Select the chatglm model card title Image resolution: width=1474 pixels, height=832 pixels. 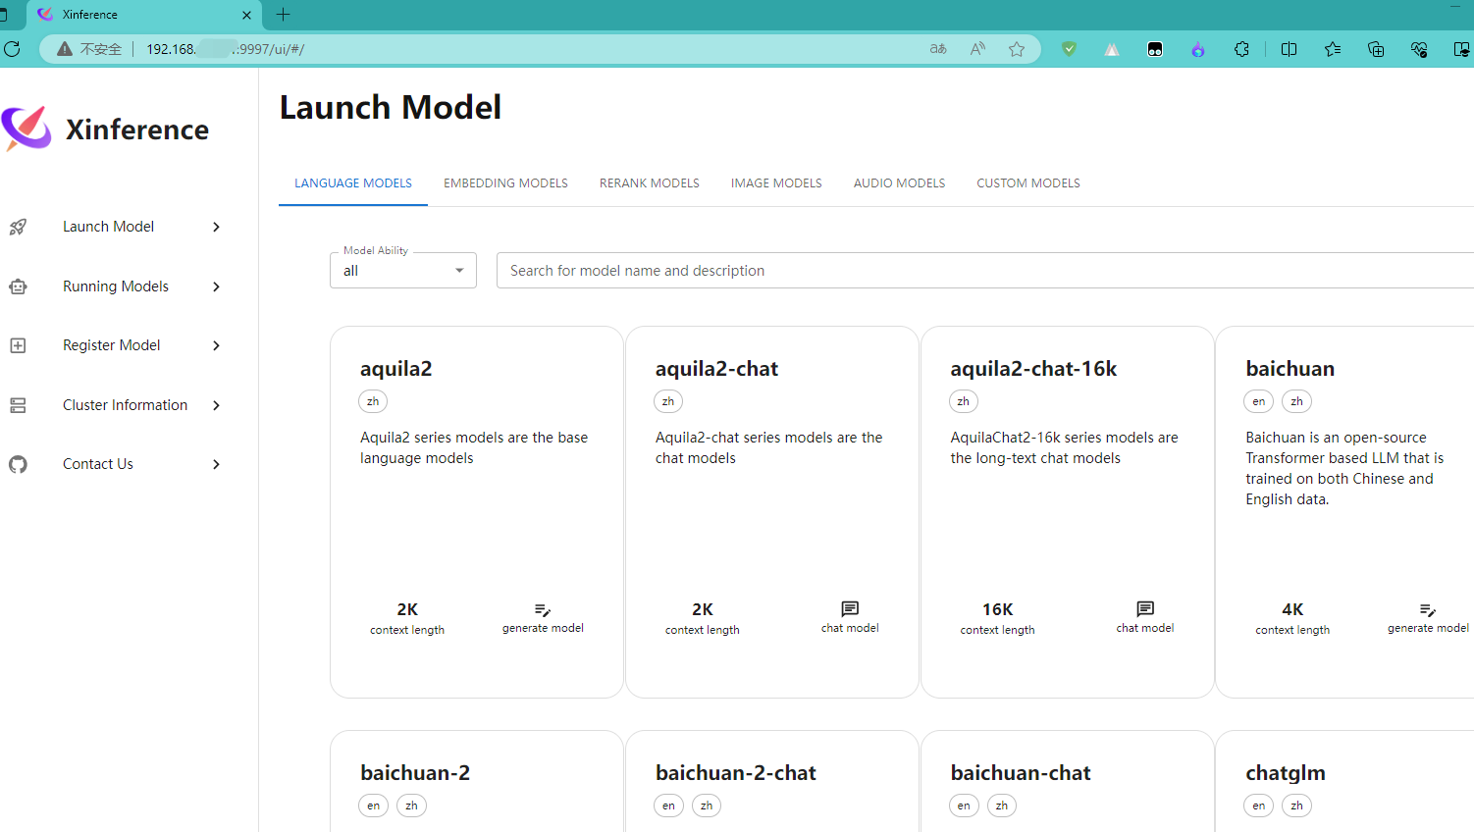point(1286,773)
